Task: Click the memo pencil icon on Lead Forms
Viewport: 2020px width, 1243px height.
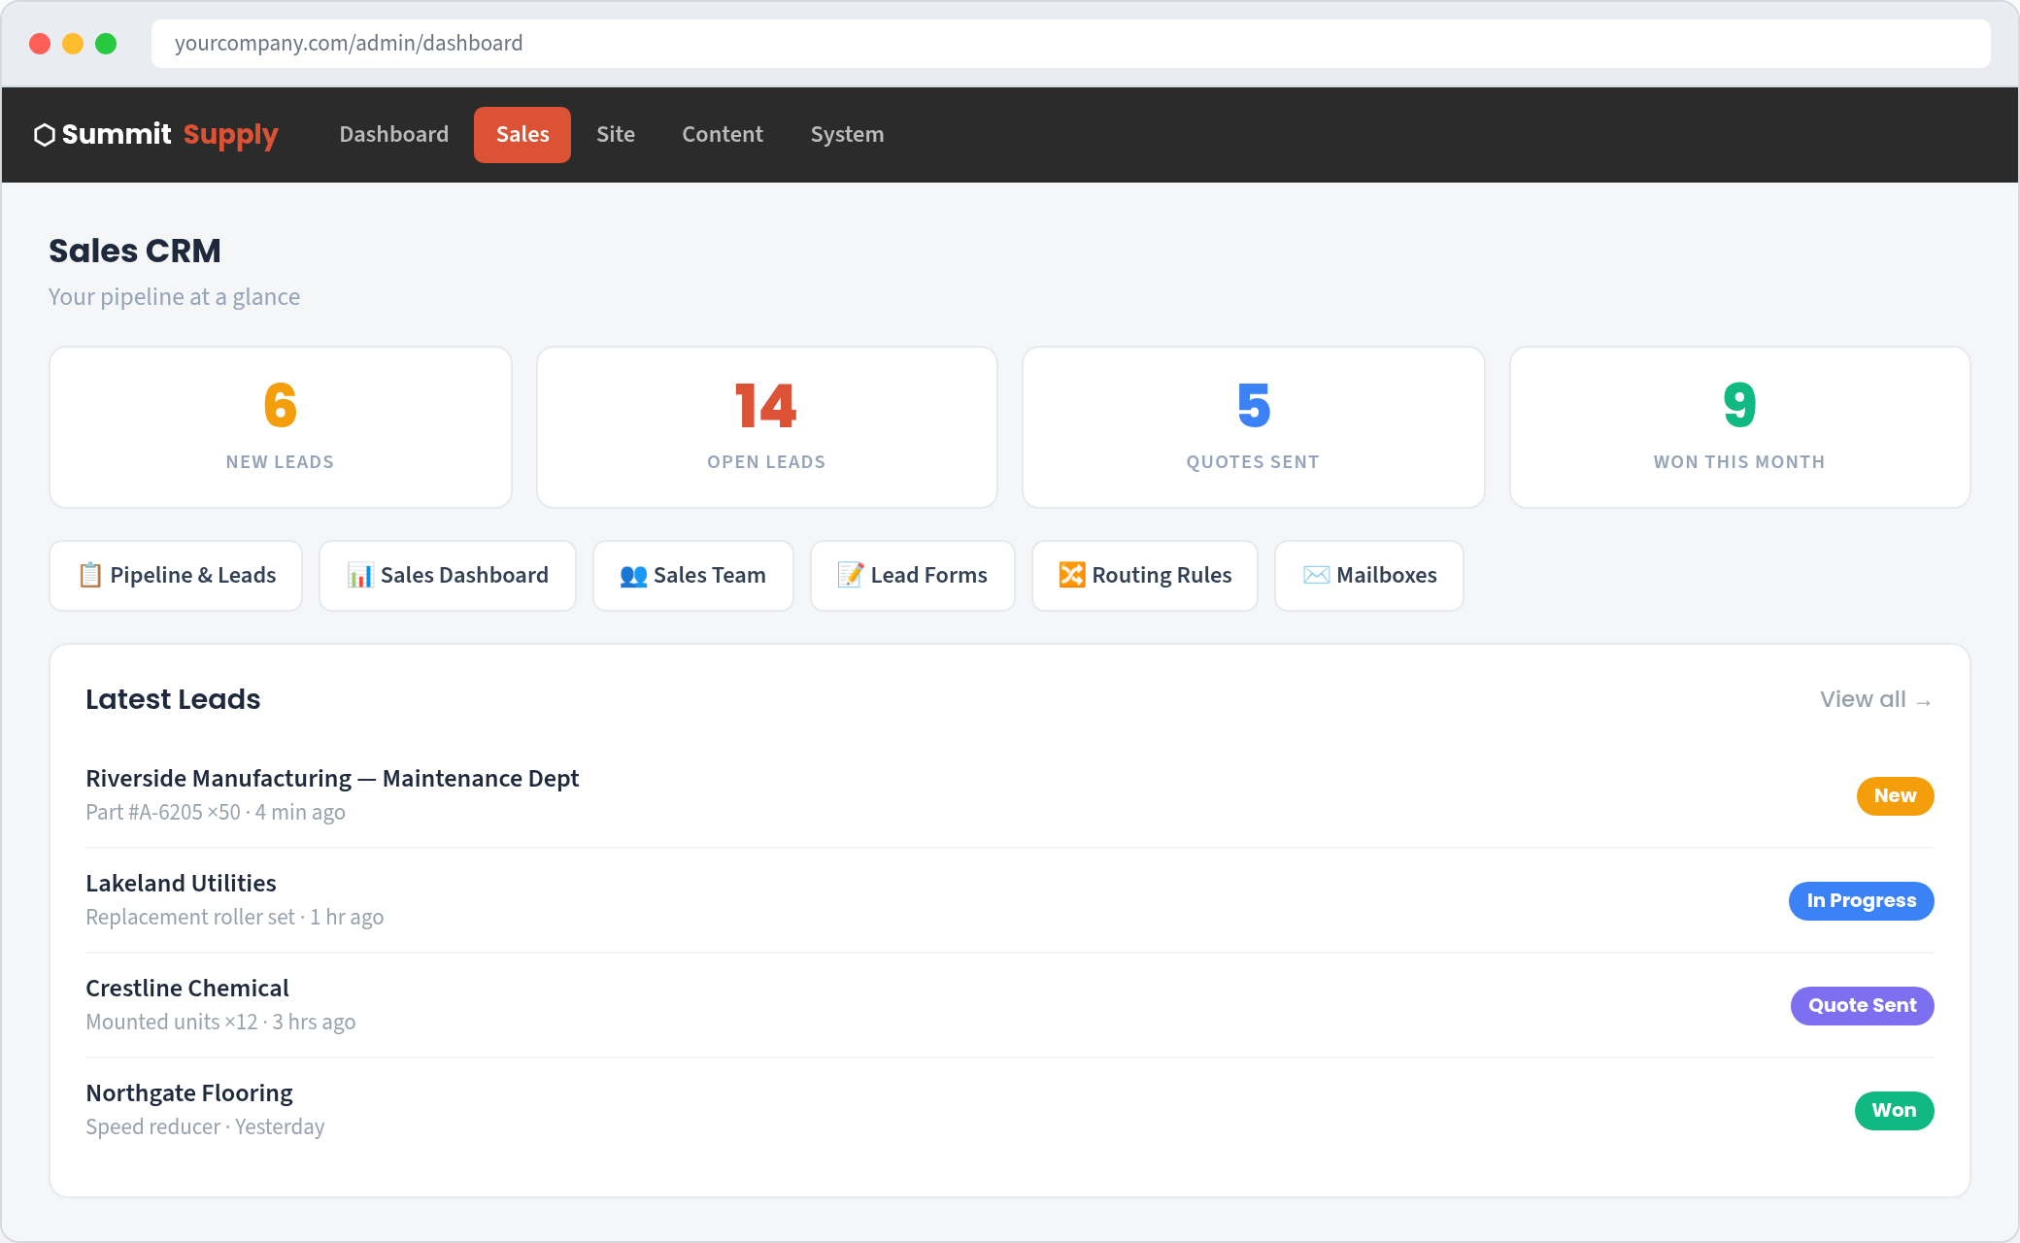Action: pos(851,576)
